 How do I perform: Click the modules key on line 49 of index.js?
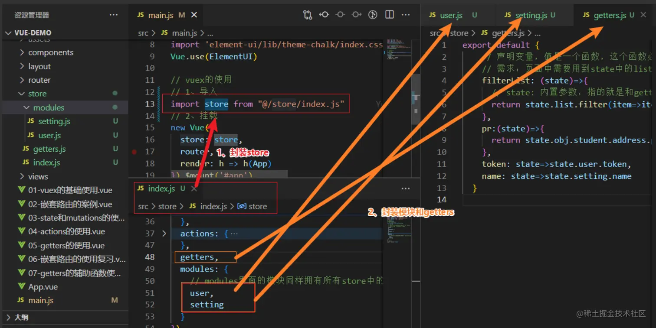pos(197,269)
